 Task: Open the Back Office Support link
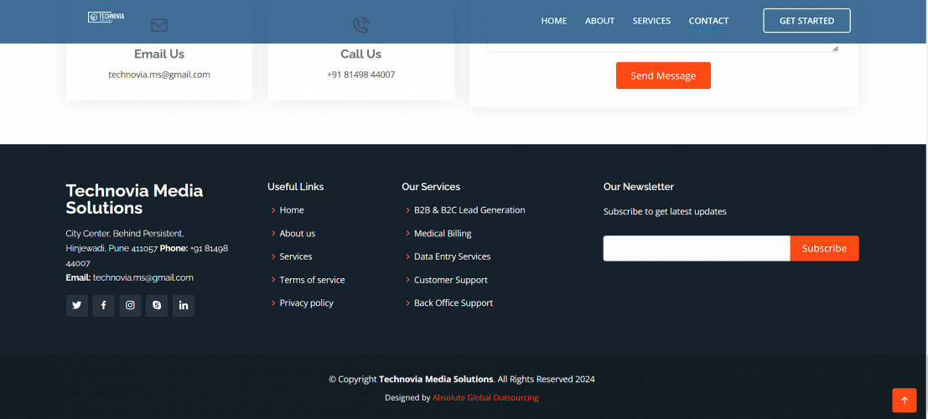pos(454,303)
